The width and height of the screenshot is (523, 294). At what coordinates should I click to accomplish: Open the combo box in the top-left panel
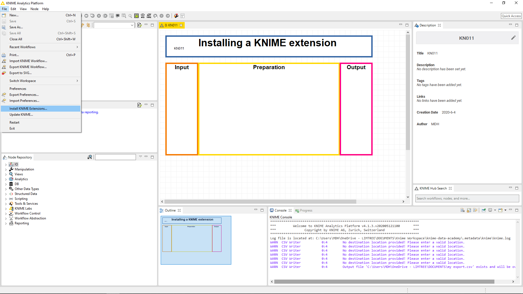coord(114,25)
